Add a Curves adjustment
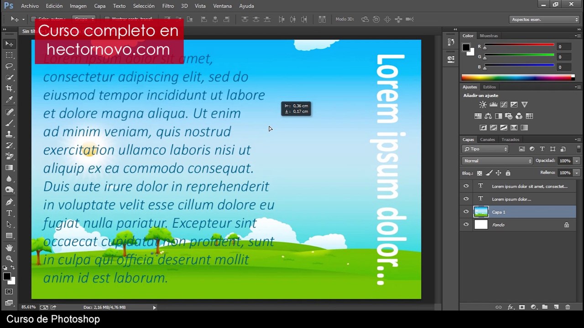The width and height of the screenshot is (584, 328). (504, 104)
